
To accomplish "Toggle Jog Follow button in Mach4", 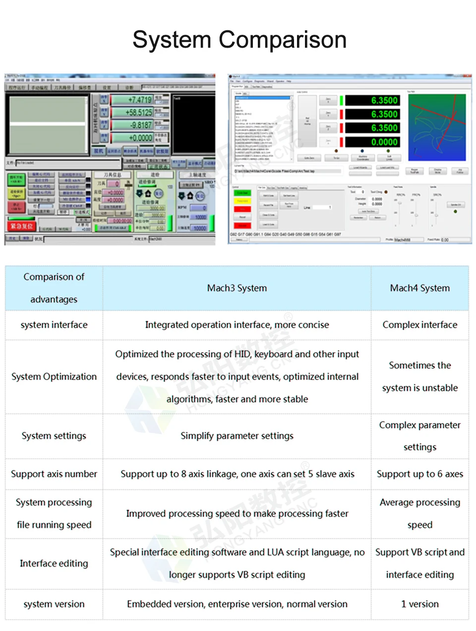I will tap(460, 171).
